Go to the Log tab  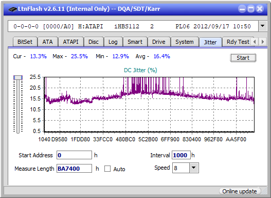tap(113, 42)
